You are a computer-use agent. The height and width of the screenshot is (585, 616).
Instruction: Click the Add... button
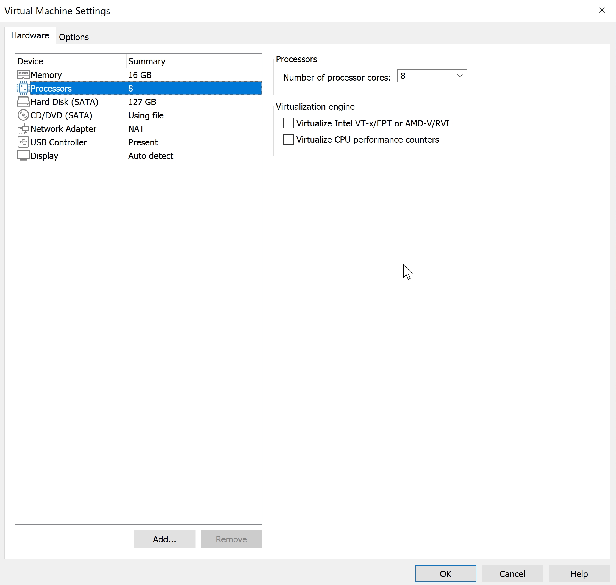pyautogui.click(x=165, y=539)
